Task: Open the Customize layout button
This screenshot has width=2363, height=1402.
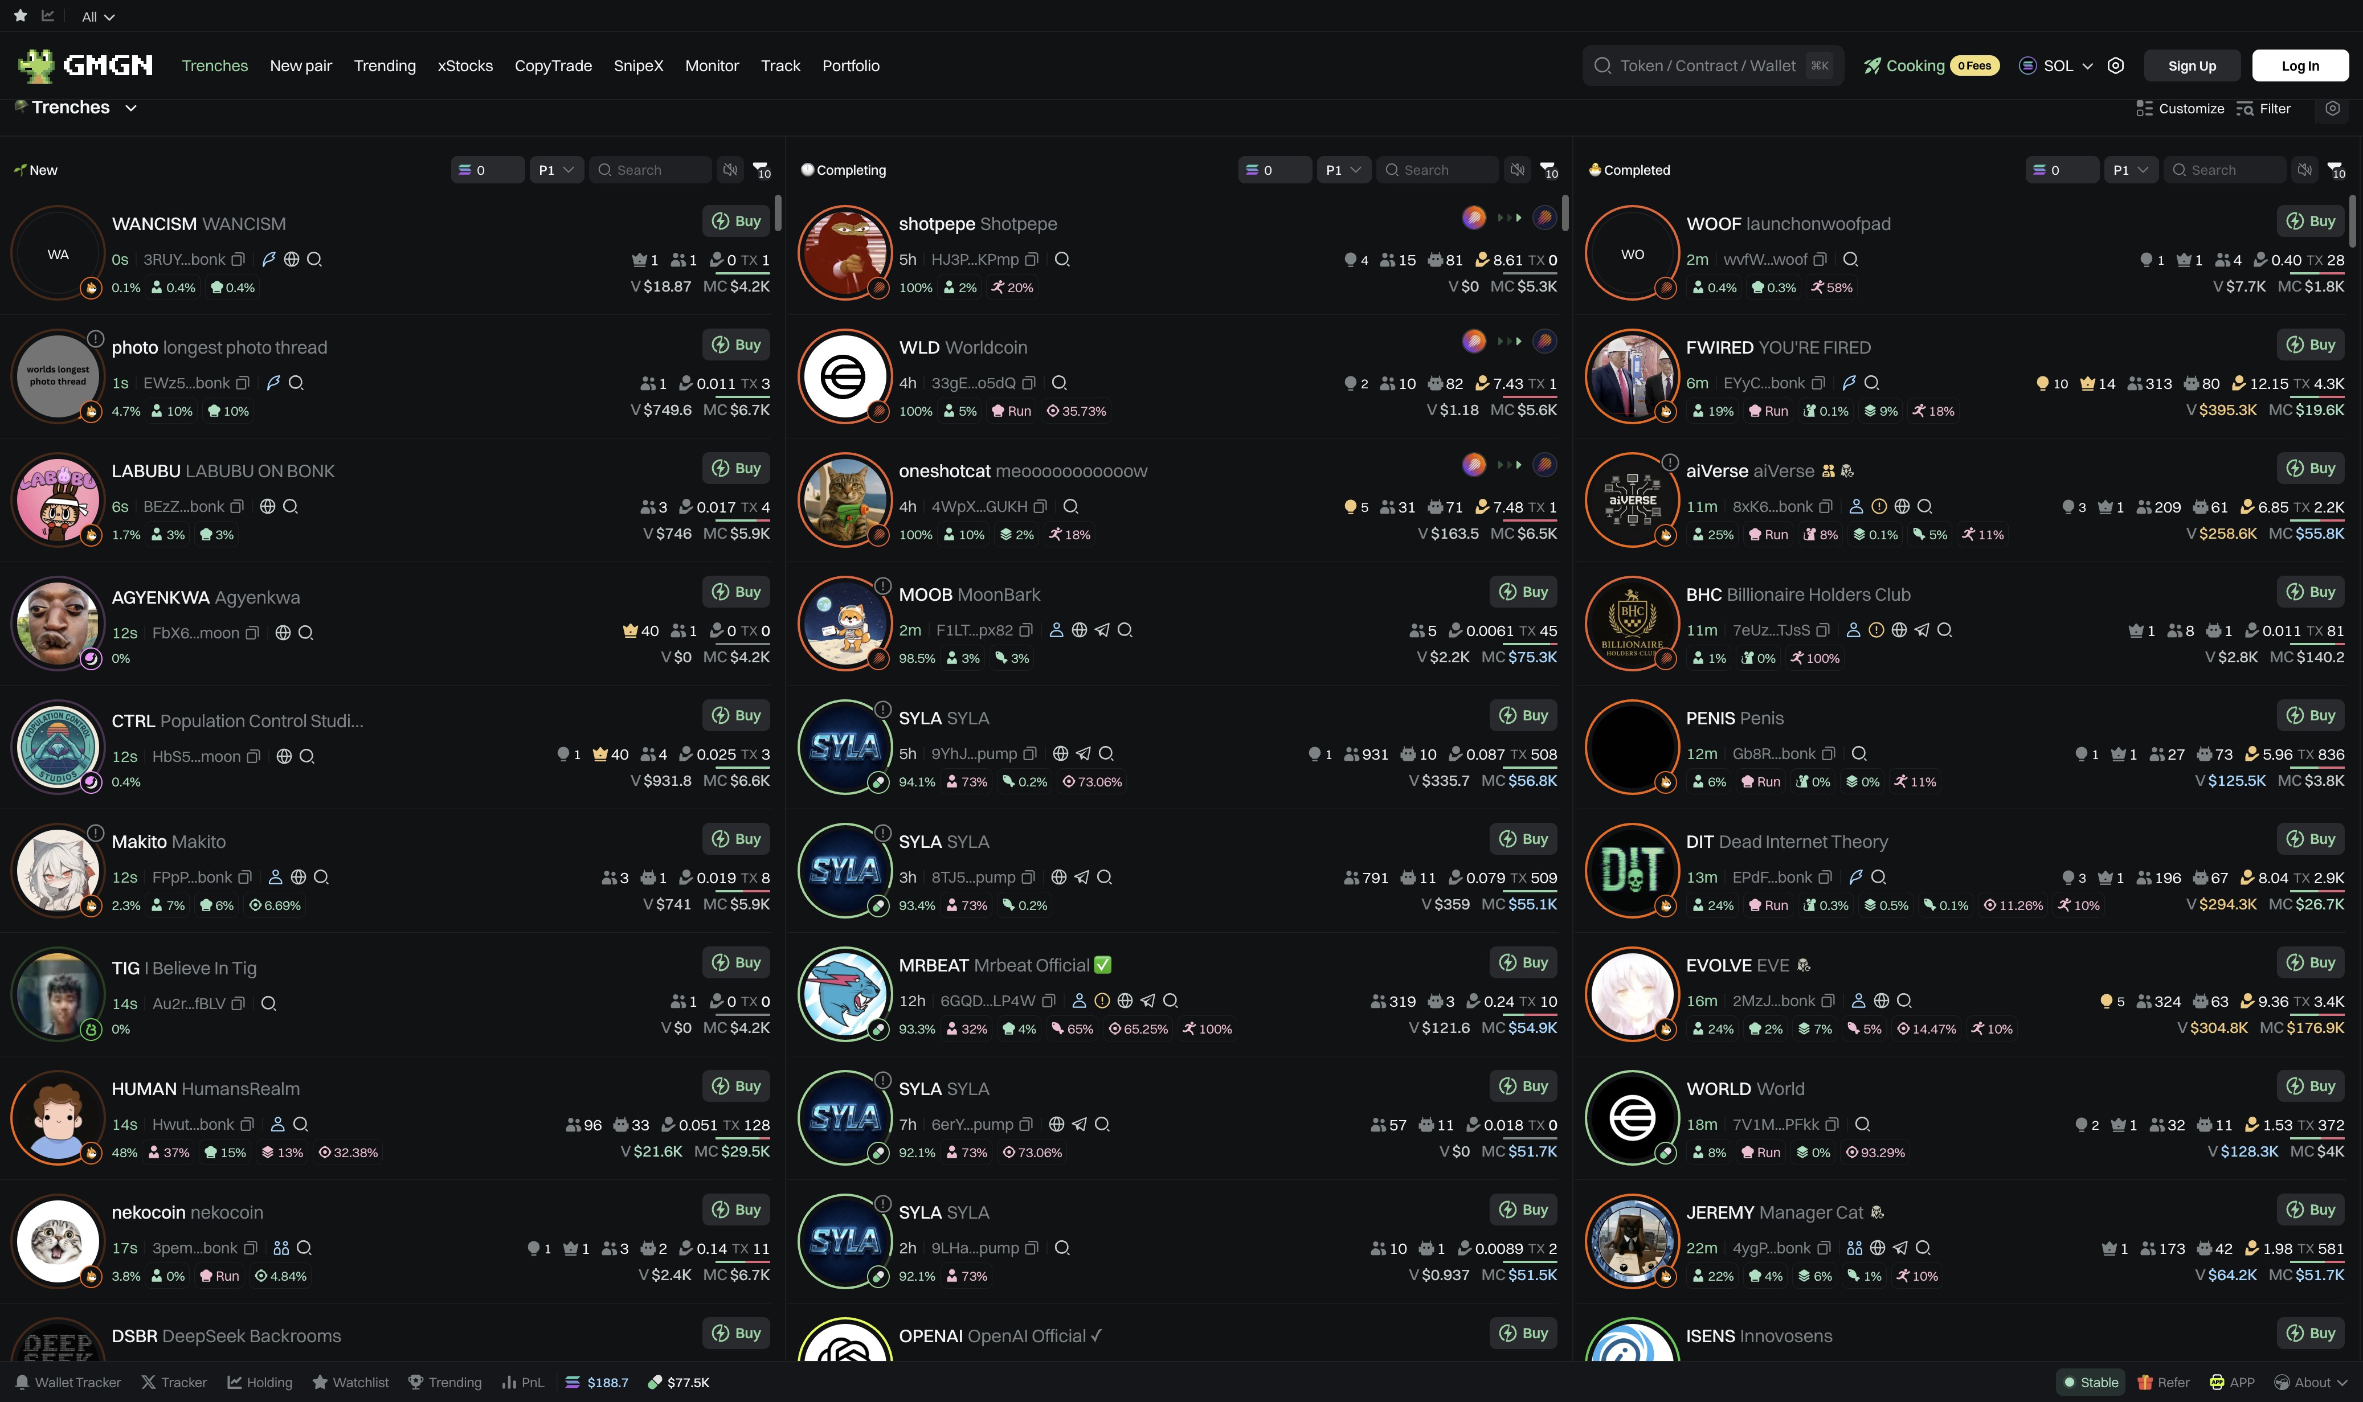Action: 2181,109
